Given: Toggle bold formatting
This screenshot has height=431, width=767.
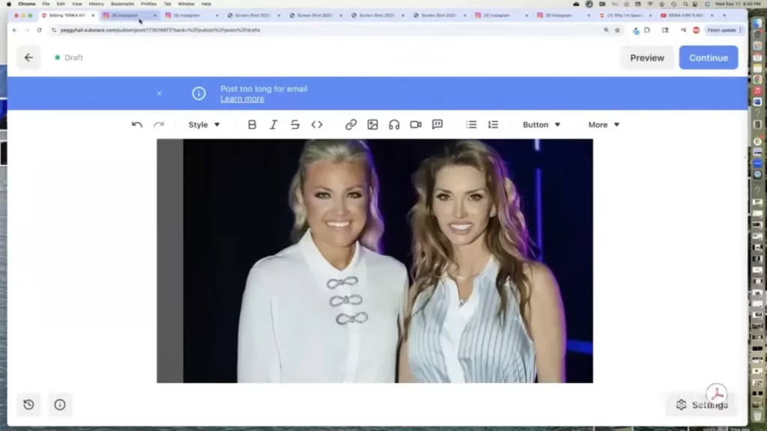Looking at the screenshot, I should pos(252,125).
